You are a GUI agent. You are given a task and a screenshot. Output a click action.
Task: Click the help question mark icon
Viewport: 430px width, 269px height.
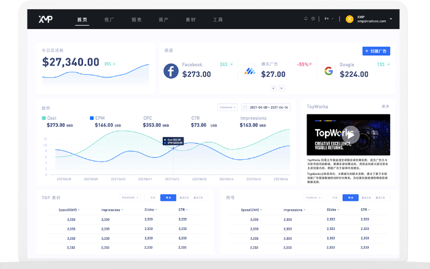(313, 19)
